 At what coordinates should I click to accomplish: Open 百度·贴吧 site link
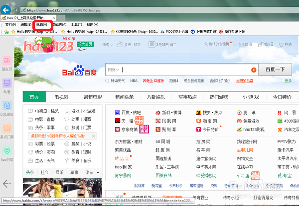tap(128, 113)
